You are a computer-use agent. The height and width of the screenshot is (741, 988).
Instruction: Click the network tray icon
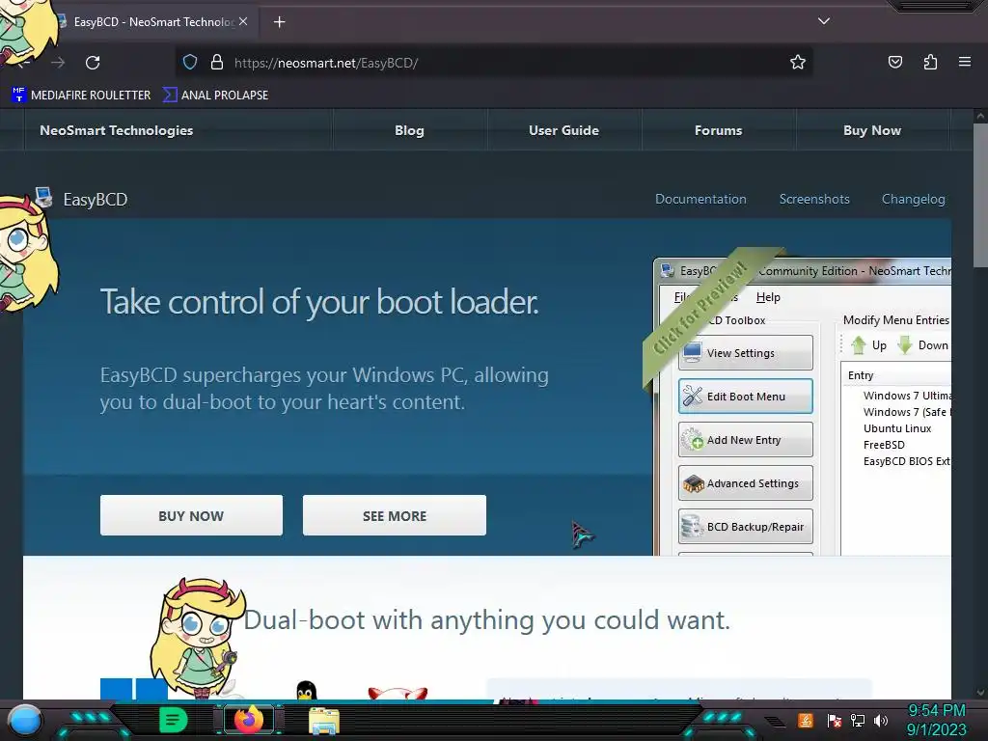[857, 720]
